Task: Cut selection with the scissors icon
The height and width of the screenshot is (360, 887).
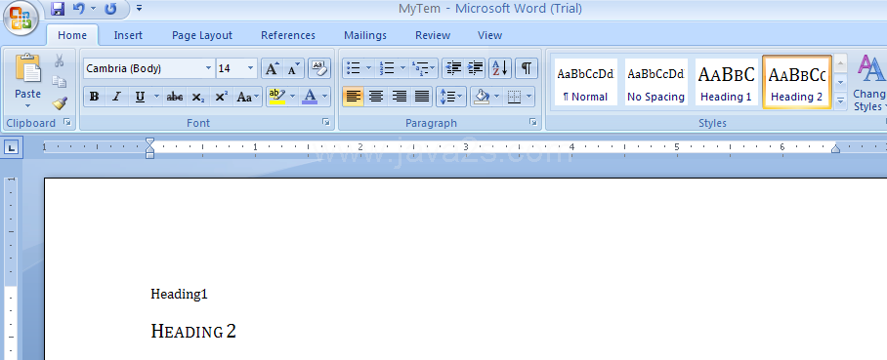Action: (60, 61)
